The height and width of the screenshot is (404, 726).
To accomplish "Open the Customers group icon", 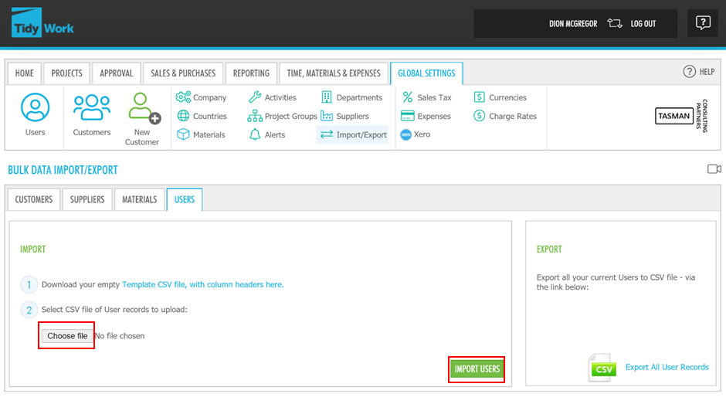I will 92,107.
